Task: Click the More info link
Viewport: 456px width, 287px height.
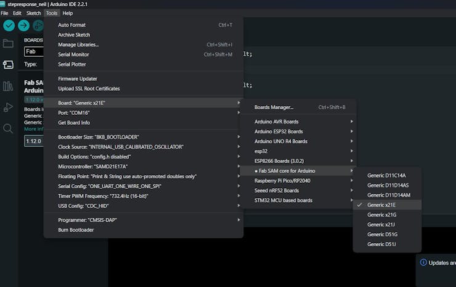Action: pyautogui.click(x=34, y=129)
